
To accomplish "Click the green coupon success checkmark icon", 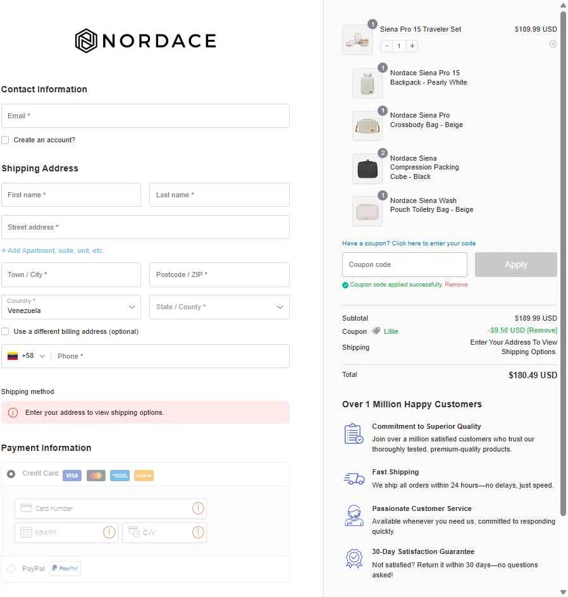I will point(345,285).
